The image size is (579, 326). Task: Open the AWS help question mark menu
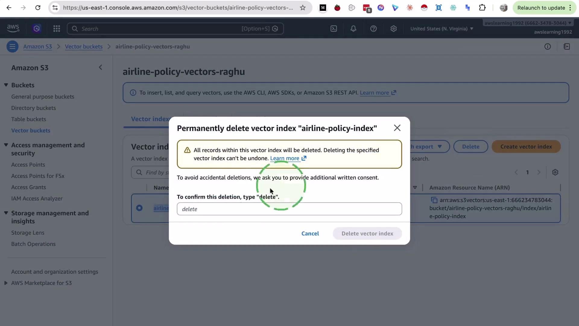373,29
